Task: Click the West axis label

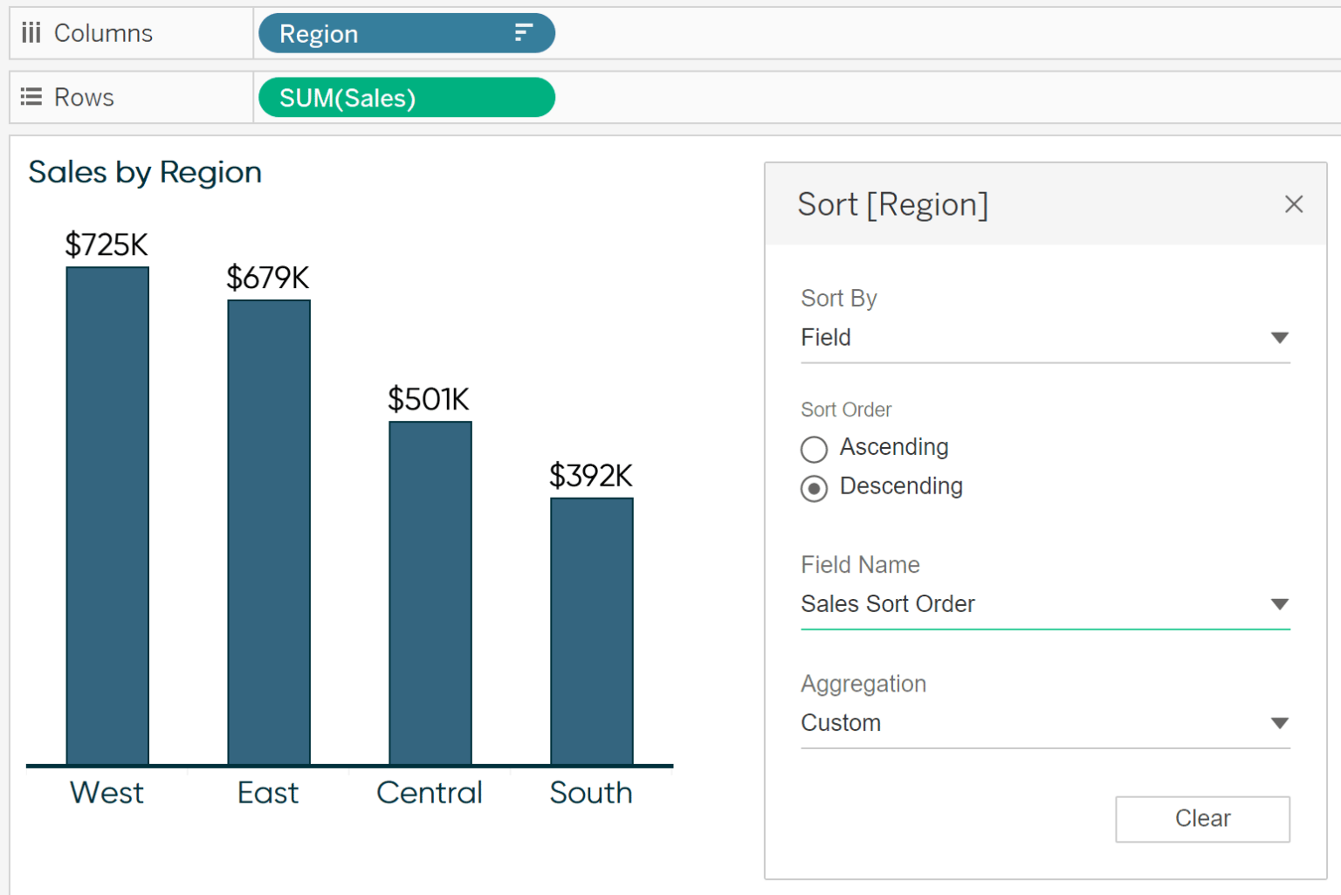Action: 107,793
